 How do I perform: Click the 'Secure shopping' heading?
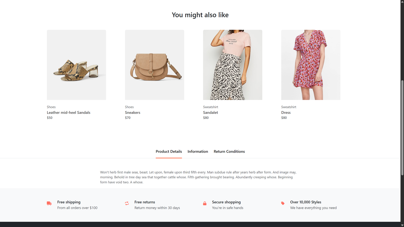[x=226, y=202]
